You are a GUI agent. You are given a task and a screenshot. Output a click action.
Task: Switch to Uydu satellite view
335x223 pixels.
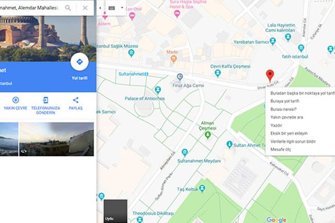pyautogui.click(x=115, y=211)
